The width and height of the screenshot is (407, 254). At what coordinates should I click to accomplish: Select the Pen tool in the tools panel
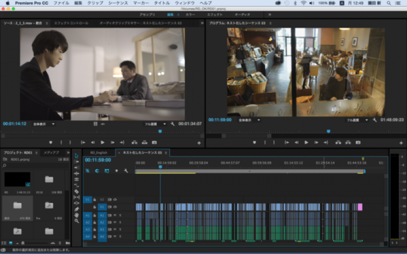tap(77, 209)
